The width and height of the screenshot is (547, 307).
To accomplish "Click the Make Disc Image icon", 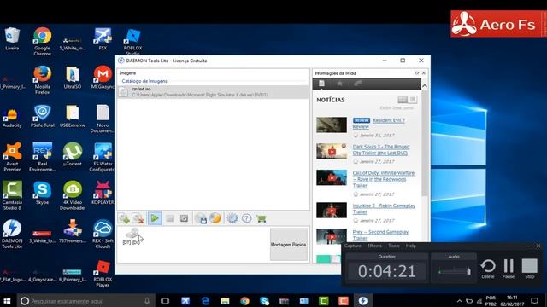I will click(201, 218).
